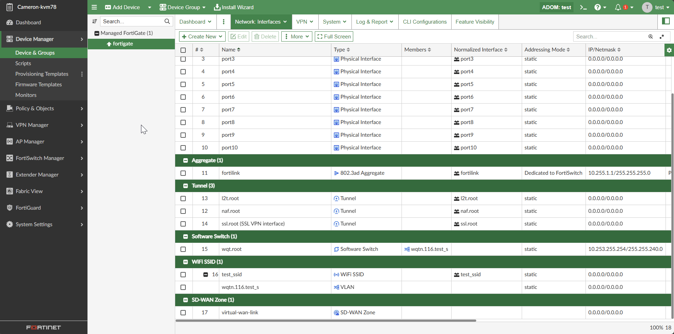This screenshot has width=674, height=334.
Task: Click the fortilink normalized interface icon
Action: (457, 173)
